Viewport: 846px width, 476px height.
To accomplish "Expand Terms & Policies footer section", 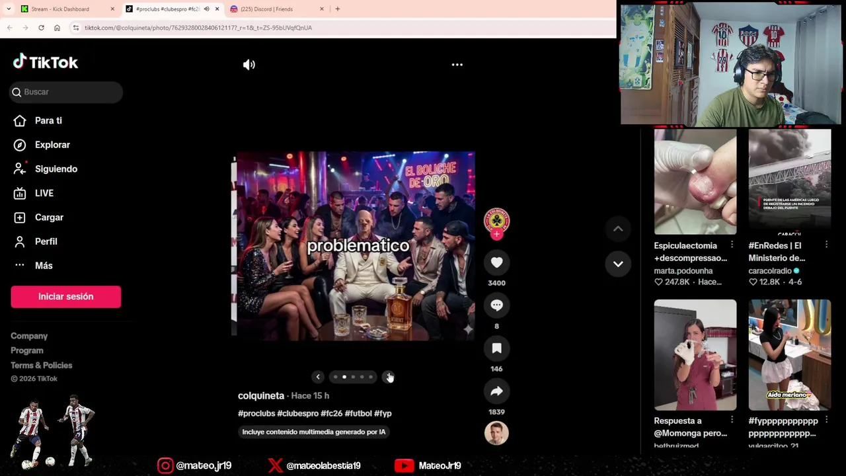I will [42, 365].
